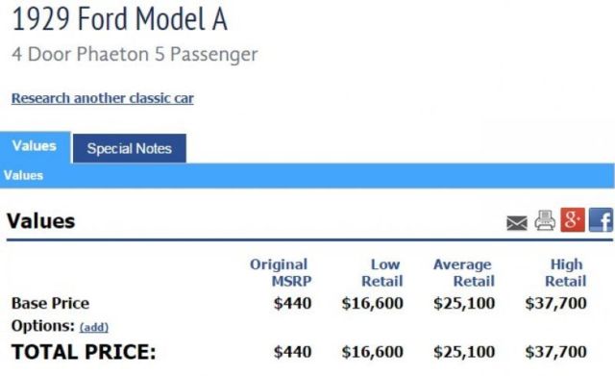Select the Base Price row label
Viewport: 615px width, 376px height.
[x=50, y=303]
